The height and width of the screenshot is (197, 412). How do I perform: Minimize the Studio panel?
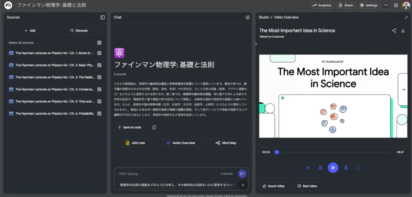[407, 17]
